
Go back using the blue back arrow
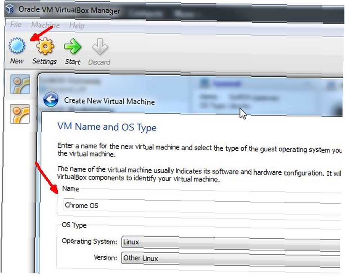coord(51,99)
